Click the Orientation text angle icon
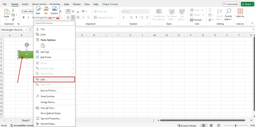255x127 pixels. point(84,11)
